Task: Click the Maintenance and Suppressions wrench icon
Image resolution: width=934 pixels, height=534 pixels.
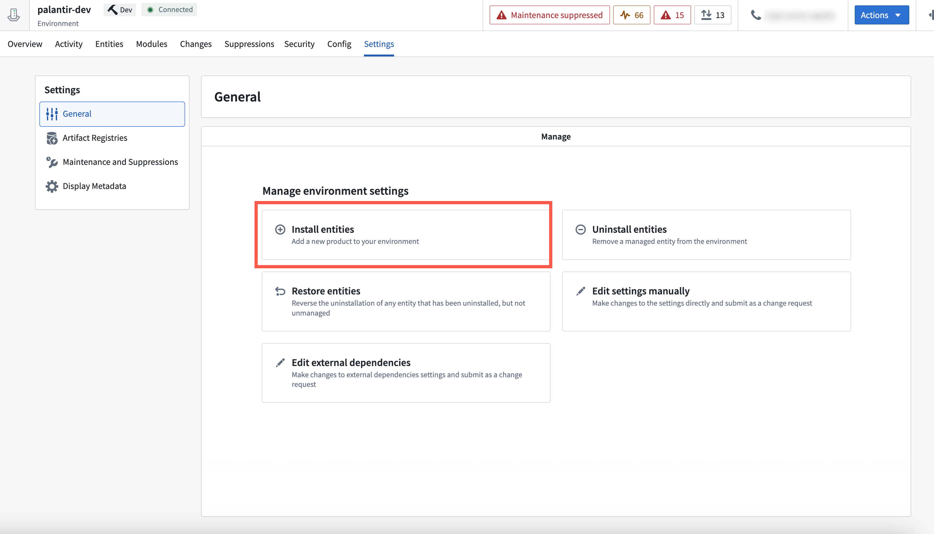Action: point(52,162)
